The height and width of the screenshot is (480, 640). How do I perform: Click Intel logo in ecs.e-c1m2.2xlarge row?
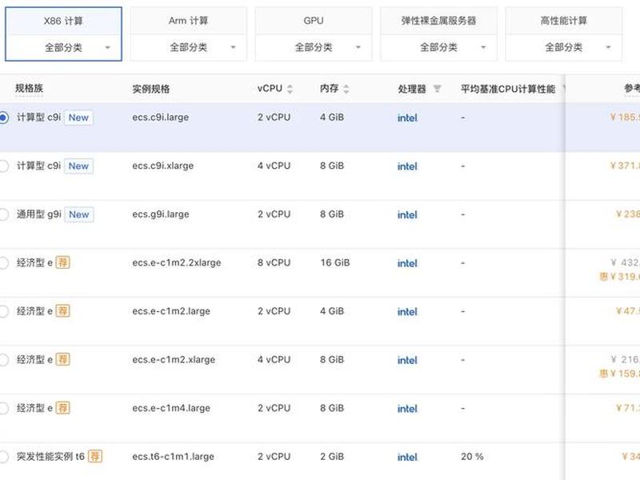pyautogui.click(x=407, y=263)
